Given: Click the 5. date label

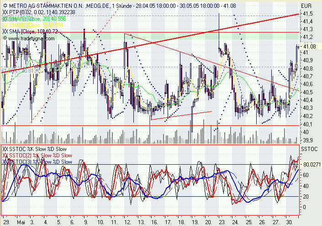Looking at the screenshot, I should coord(59,222).
